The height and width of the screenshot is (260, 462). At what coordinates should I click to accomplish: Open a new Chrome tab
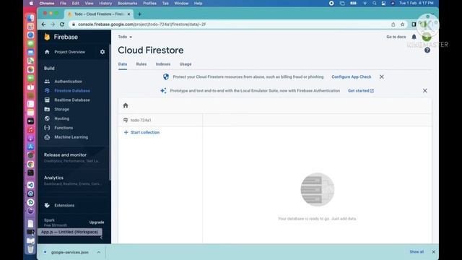tap(139, 14)
